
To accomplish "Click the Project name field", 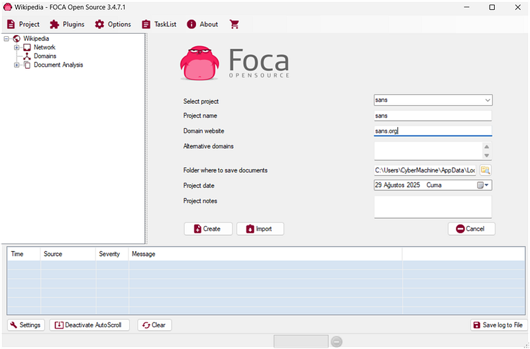I will tap(433, 116).
